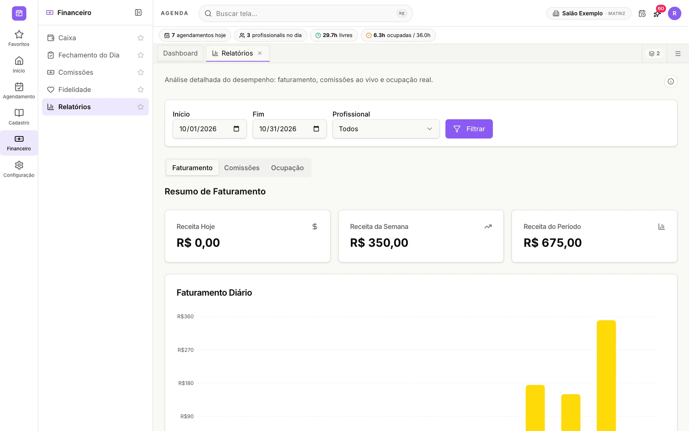The height and width of the screenshot is (431, 689).
Task: Click the Filtrar button
Action: point(469,129)
